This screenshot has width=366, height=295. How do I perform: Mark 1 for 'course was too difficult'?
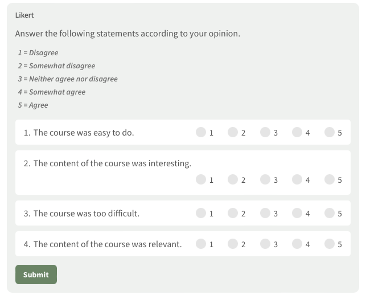[x=201, y=213]
